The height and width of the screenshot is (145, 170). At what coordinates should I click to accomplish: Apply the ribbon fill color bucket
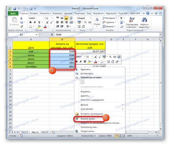click(x=39, y=26)
